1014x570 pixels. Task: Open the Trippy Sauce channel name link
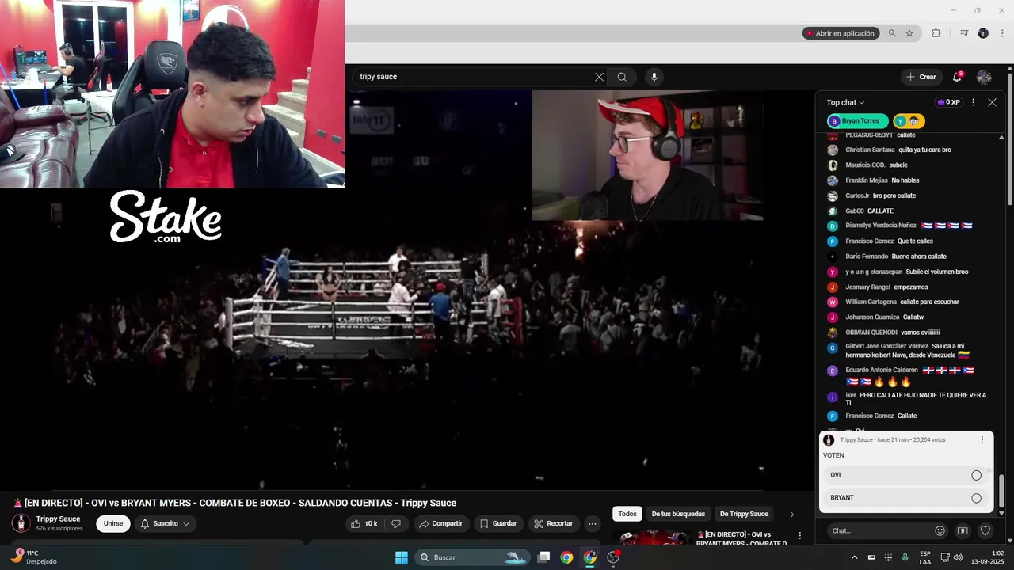point(58,519)
